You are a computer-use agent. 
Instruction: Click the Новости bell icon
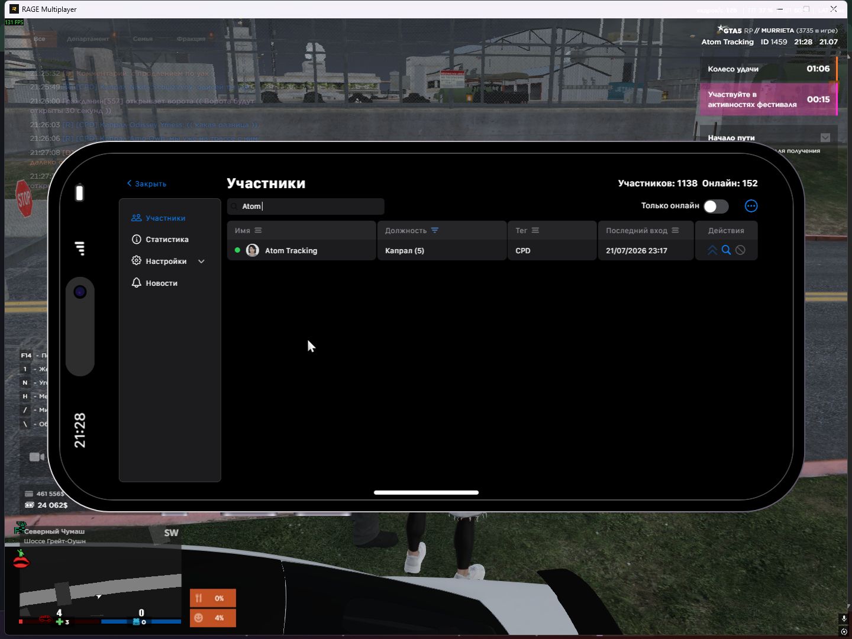[x=137, y=283]
